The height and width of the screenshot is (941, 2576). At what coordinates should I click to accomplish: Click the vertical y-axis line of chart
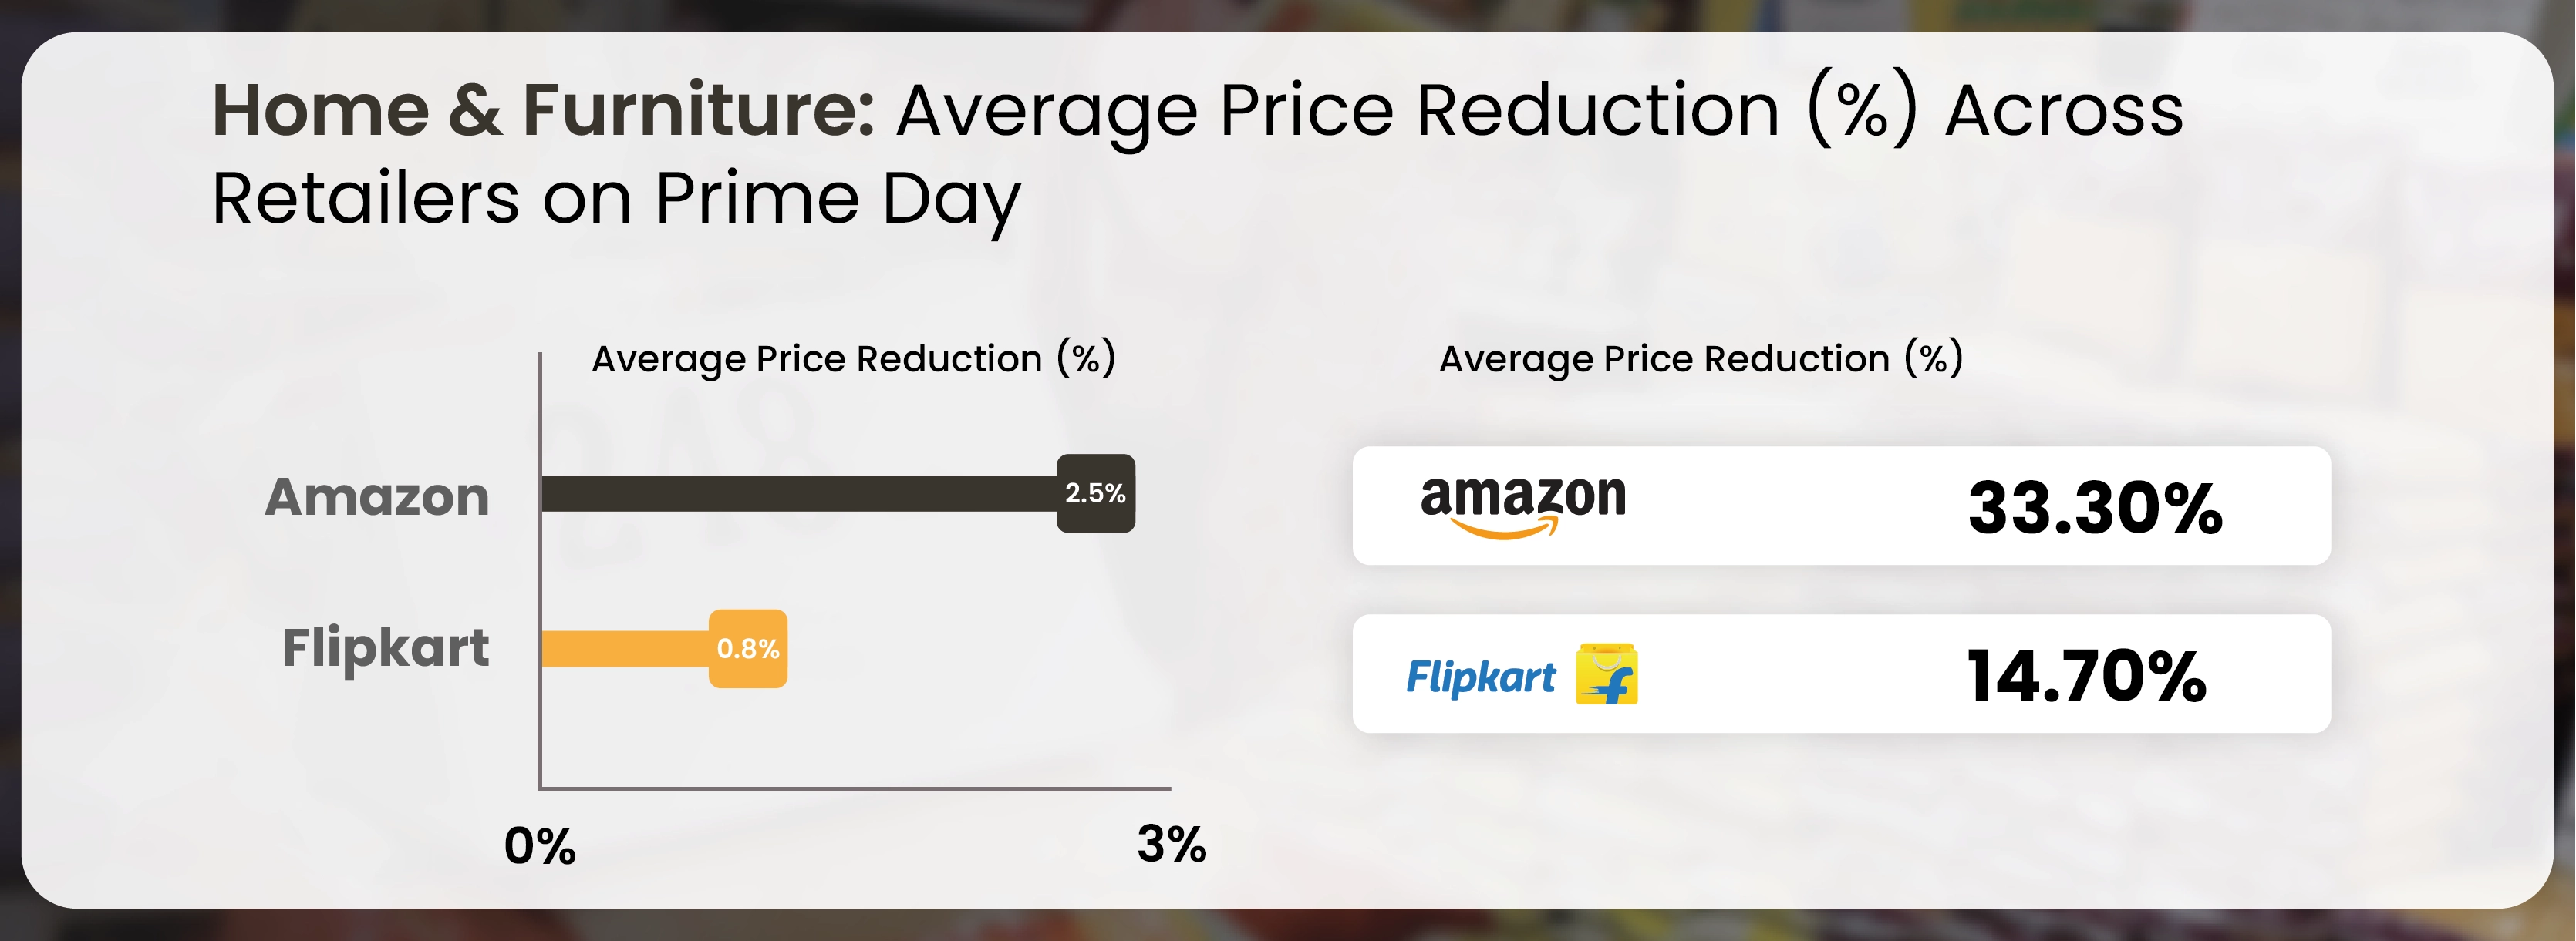540,570
